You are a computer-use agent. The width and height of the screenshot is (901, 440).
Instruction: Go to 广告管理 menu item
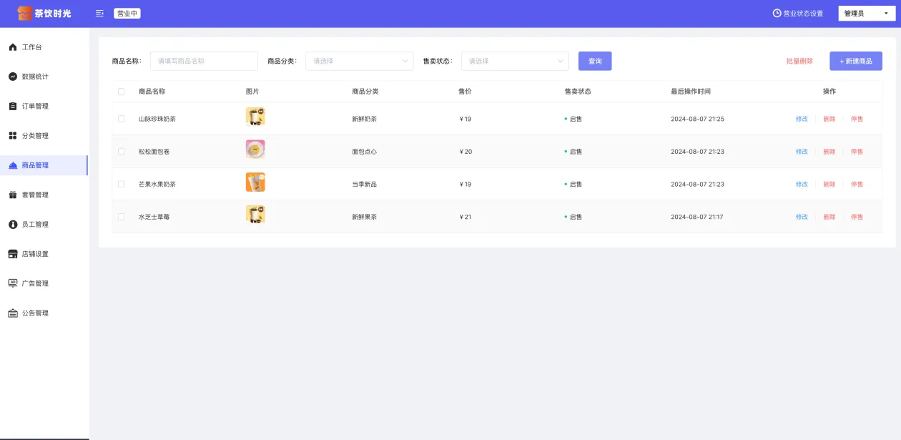click(35, 284)
